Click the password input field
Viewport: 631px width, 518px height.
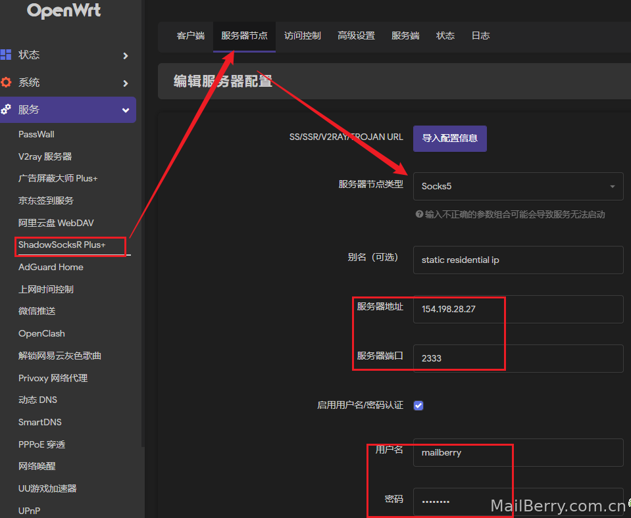[x=518, y=502]
